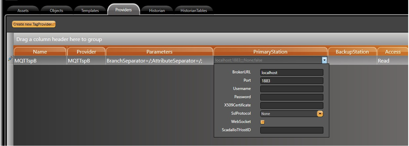Screen dimensions: 409x146
Task: Click the Parameters column header
Action: click(159, 52)
